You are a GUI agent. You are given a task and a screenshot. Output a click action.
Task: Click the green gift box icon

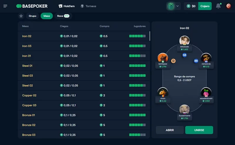pos(170,6)
